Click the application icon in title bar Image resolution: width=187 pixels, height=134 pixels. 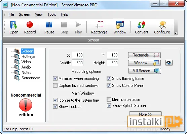[x=5, y=5]
